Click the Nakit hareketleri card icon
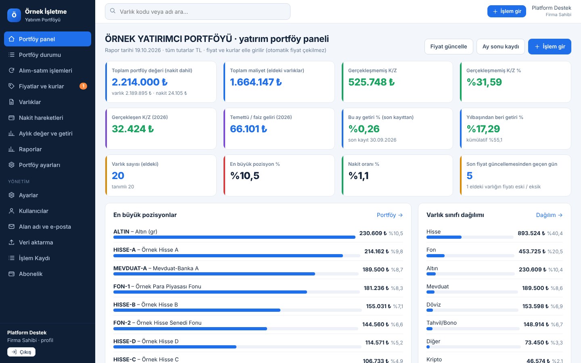Image resolution: width=581 pixels, height=363 pixels. click(11, 118)
